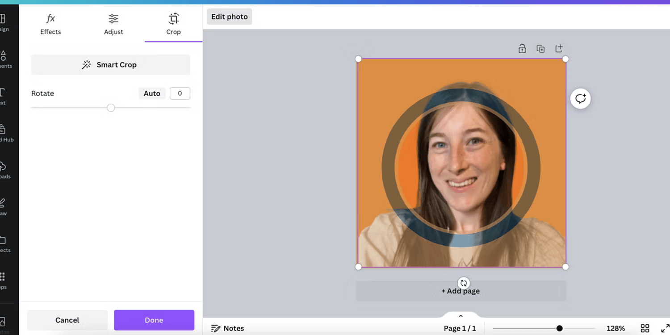Screen dimensions: 670x335
Task: Click the add comment bubble icon
Action: click(581, 99)
